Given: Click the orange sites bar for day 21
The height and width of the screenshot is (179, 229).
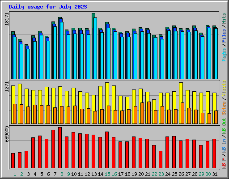Looking at the screenshot, I should (x=149, y=113).
